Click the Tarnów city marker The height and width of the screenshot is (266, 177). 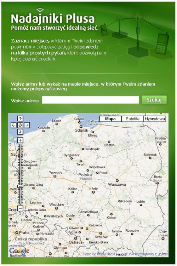[x=117, y=235]
